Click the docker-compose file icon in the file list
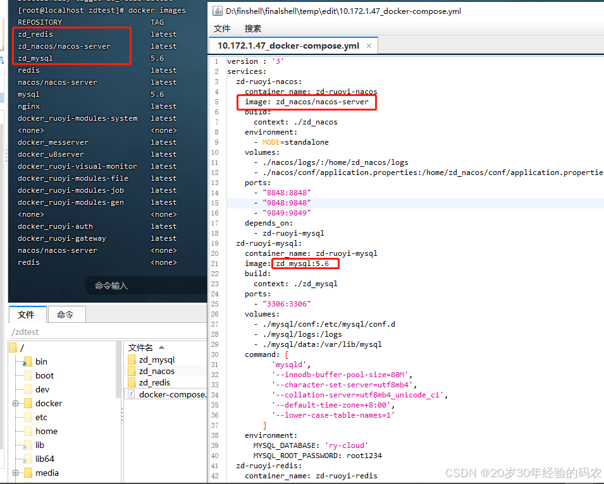 coord(132,394)
